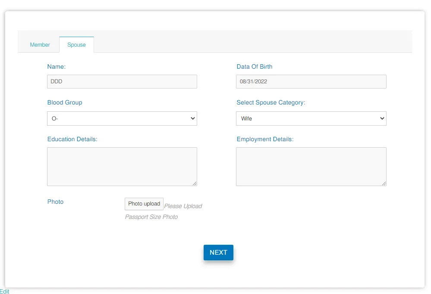The height and width of the screenshot is (294, 431).
Task: Click the Education Details: label
Action: click(x=72, y=139)
